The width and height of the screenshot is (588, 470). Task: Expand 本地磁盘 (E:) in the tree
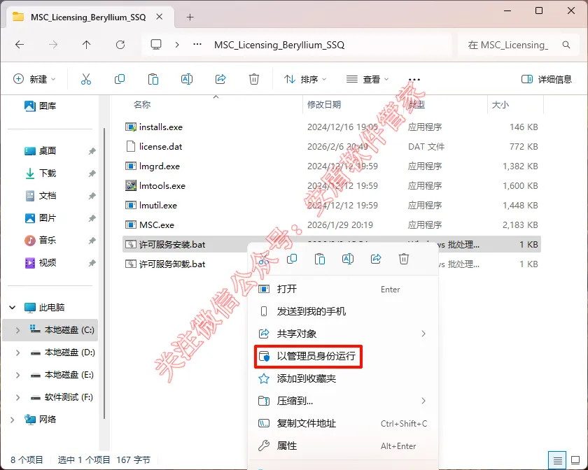17,375
